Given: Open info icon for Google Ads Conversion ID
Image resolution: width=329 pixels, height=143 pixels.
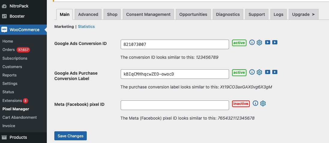Looking at the screenshot, I should [x=252, y=42].
